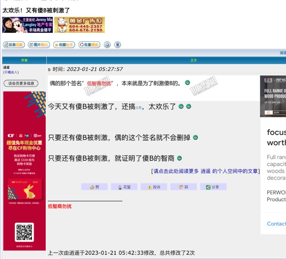Viewport: 286px width, 259px height.
Task: Click the 正文 column header
Action: point(194,60)
